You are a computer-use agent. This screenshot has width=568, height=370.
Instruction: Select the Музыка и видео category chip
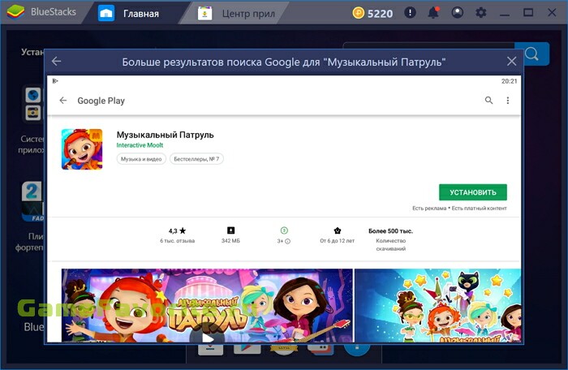141,159
